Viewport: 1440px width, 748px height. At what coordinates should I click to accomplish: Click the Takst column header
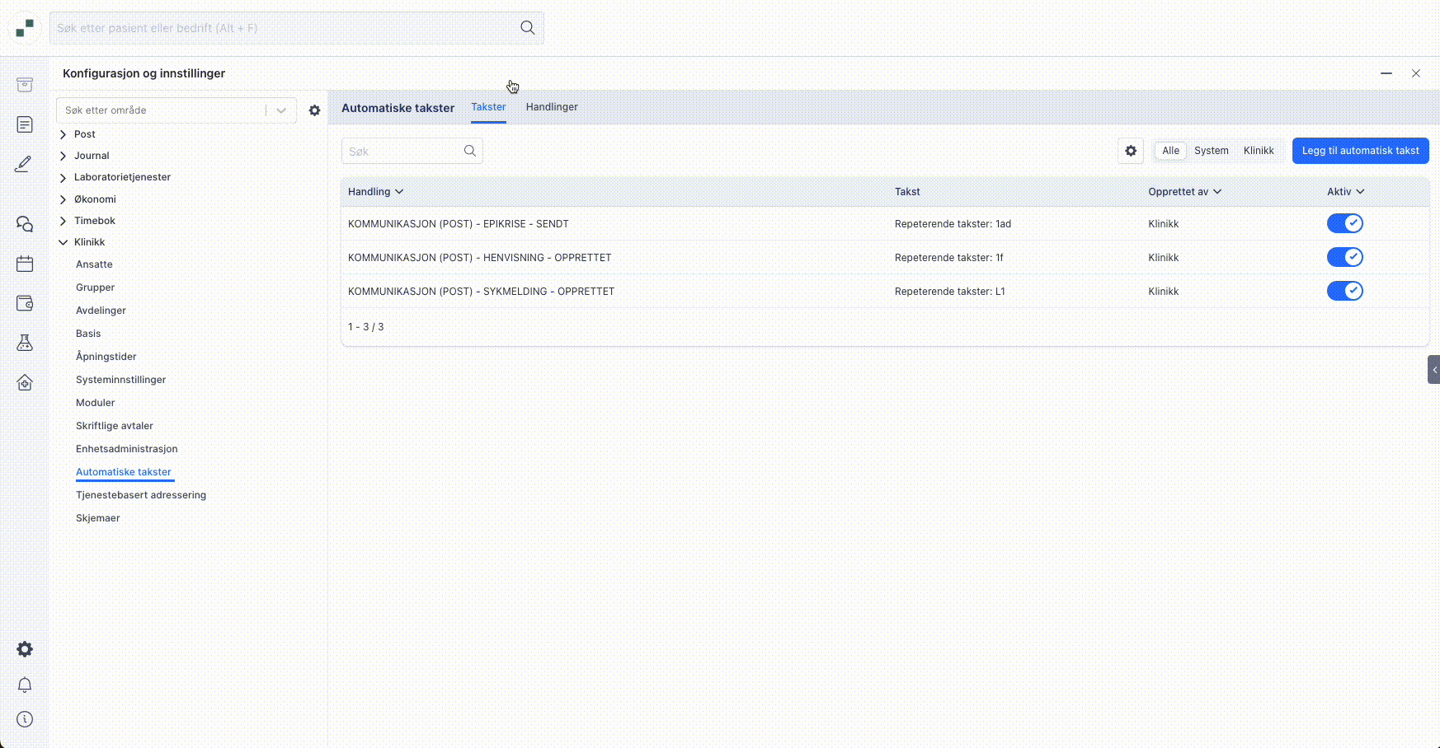point(907,192)
